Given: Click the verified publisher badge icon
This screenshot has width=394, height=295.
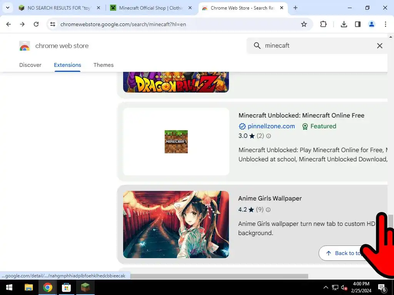Looking at the screenshot, I should click(242, 126).
